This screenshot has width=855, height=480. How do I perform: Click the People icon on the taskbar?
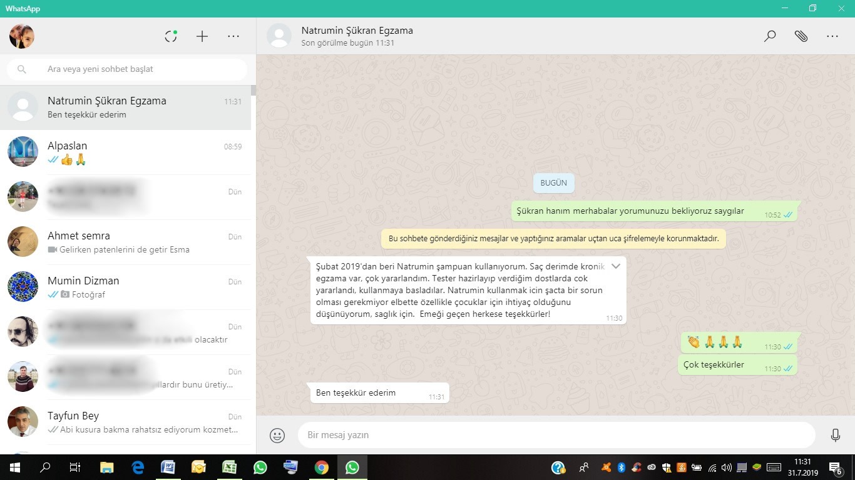(x=584, y=467)
